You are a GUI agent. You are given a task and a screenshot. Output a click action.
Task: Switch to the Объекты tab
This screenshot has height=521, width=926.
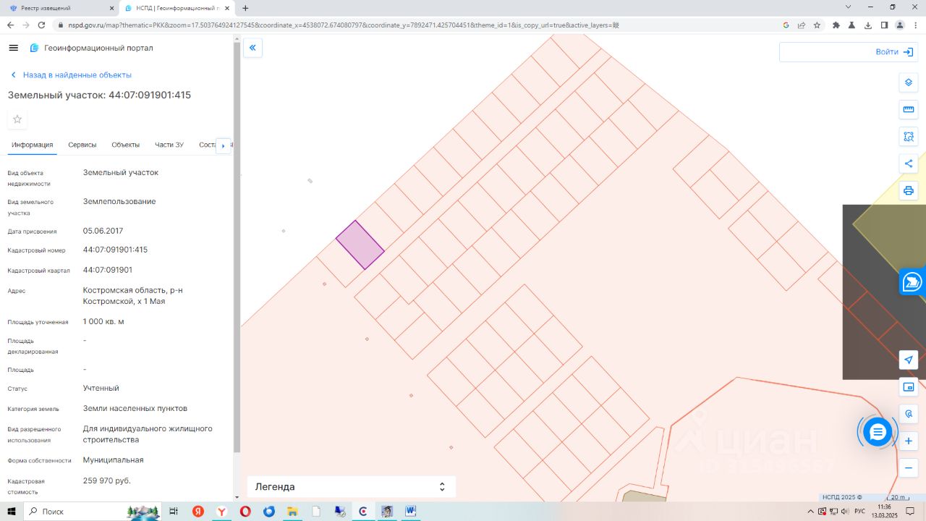[x=126, y=145]
